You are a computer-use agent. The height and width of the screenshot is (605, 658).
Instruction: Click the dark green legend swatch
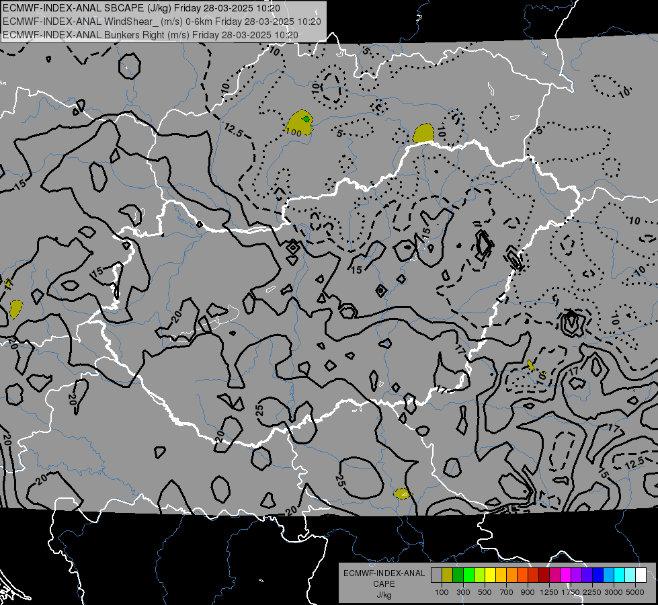pos(458,575)
